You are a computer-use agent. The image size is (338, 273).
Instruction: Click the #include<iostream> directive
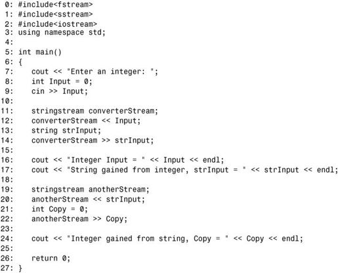click(58, 24)
